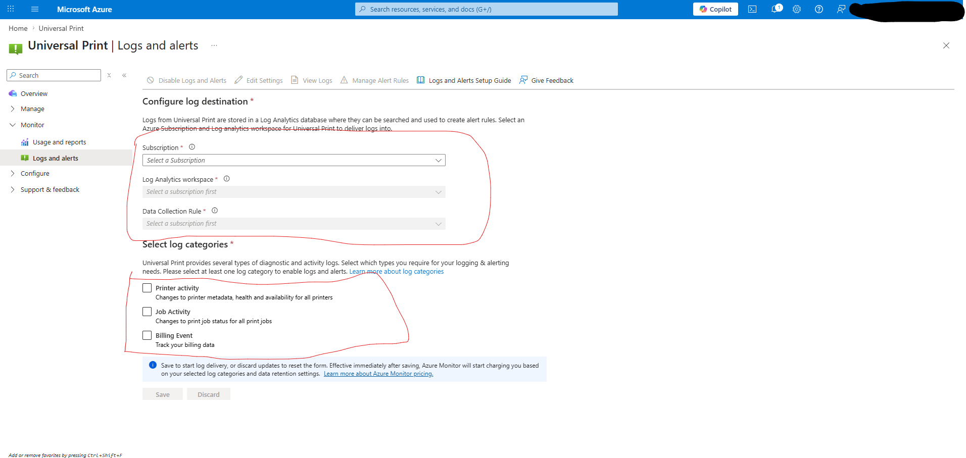Viewport: 966px width, 458px height.
Task: Open Logs and Alerts Setup Guide
Action: coord(464,80)
